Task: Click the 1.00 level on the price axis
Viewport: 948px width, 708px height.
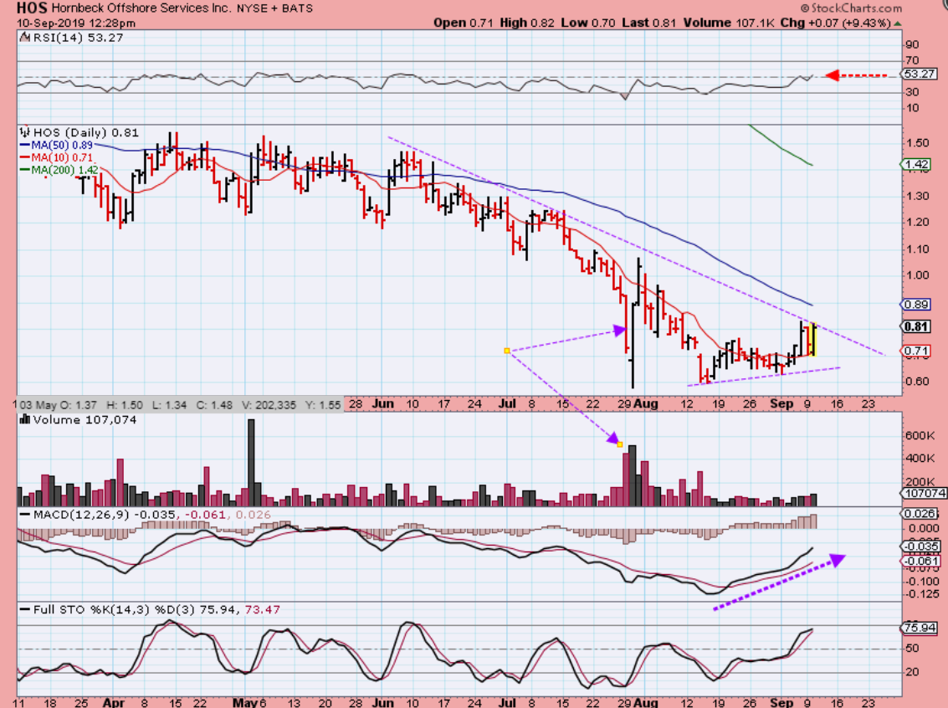Action: 918,275
